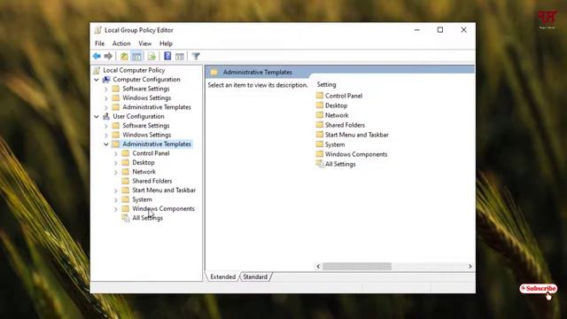Toggle the Show/Hide Action Pane icon
The image size is (567, 319).
pyautogui.click(x=180, y=56)
